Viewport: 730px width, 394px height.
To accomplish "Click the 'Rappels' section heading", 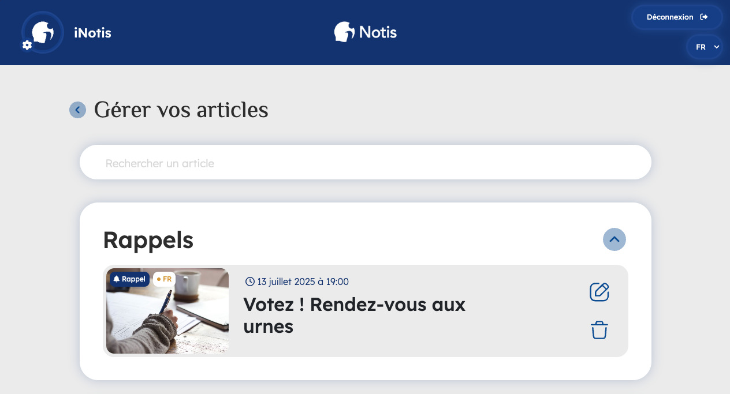I will coord(148,240).
